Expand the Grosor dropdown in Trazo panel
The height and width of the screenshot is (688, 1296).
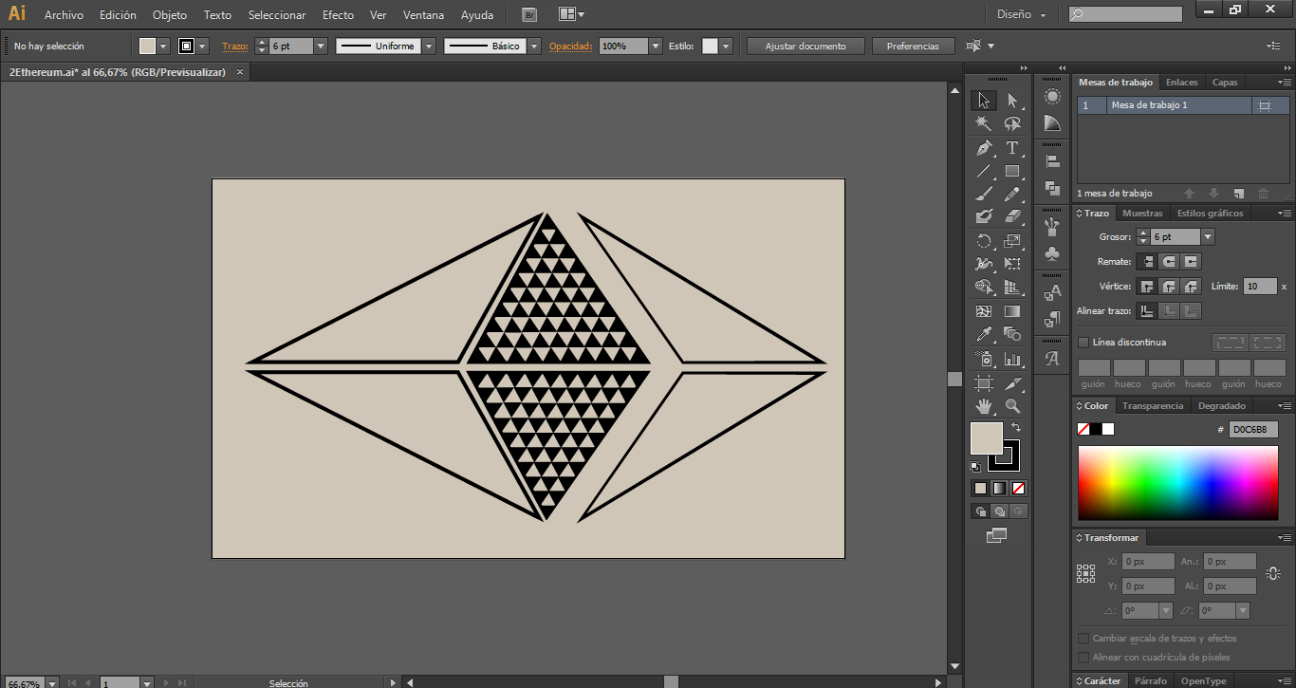coord(1208,237)
